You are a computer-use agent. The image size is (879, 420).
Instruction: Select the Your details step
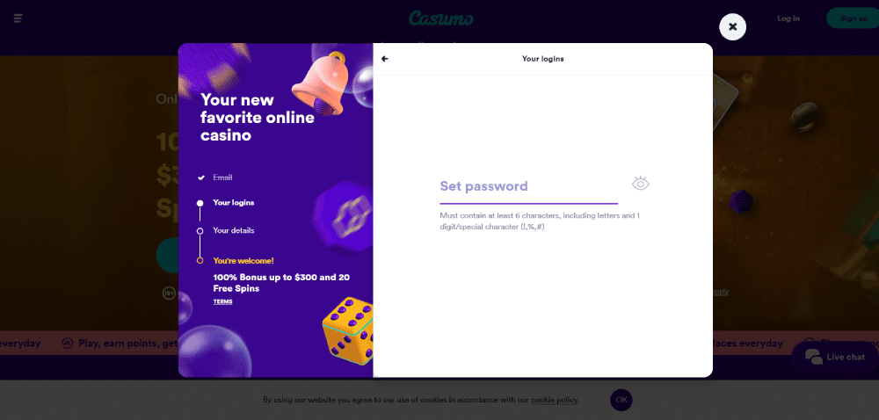pyautogui.click(x=234, y=231)
